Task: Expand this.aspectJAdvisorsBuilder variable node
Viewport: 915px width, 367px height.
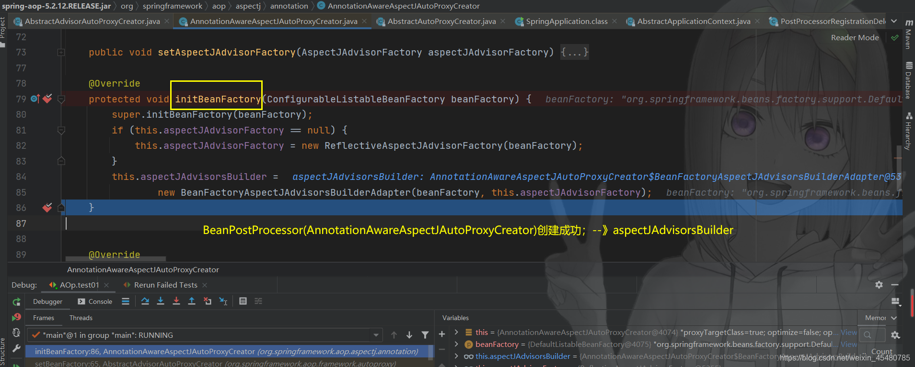Action: pos(456,356)
